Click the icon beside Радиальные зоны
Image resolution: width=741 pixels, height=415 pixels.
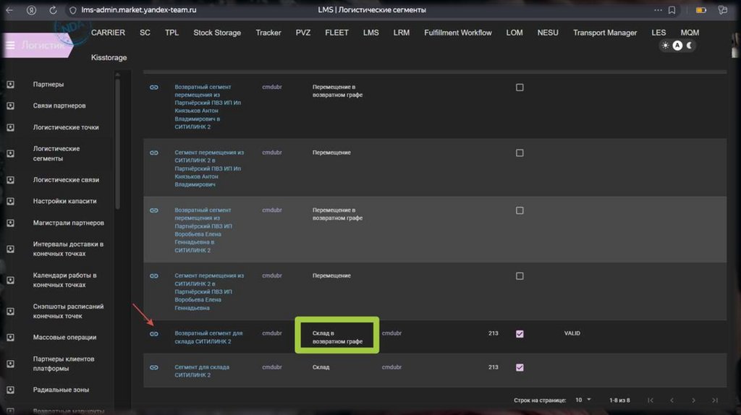click(10, 390)
